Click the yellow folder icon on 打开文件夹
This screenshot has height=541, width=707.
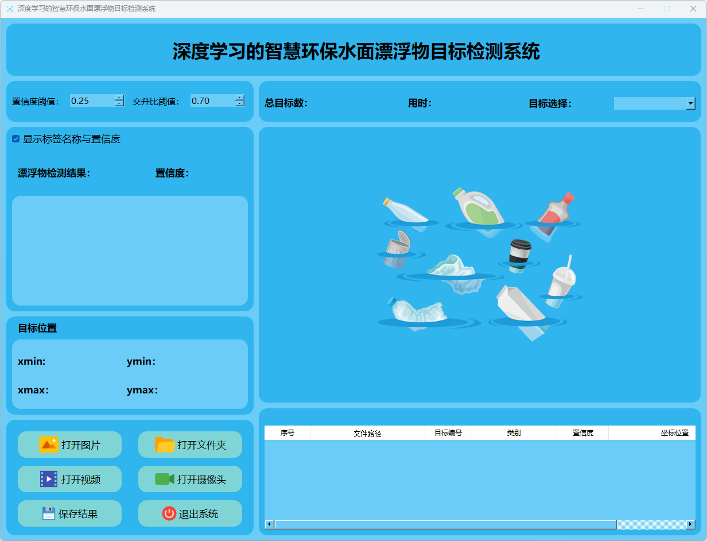tap(165, 445)
